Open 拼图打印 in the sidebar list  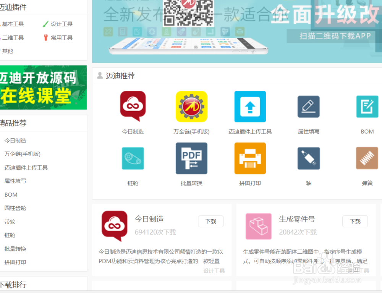coord(15,262)
